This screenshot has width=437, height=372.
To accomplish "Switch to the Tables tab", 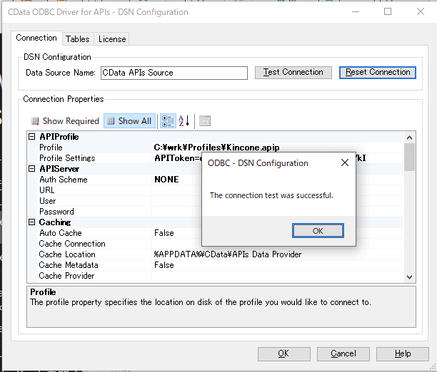I will (x=78, y=39).
